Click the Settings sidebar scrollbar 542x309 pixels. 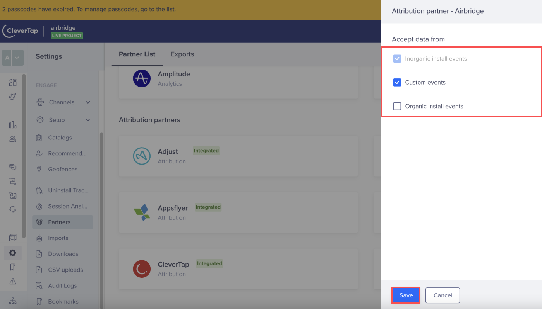click(x=102, y=220)
